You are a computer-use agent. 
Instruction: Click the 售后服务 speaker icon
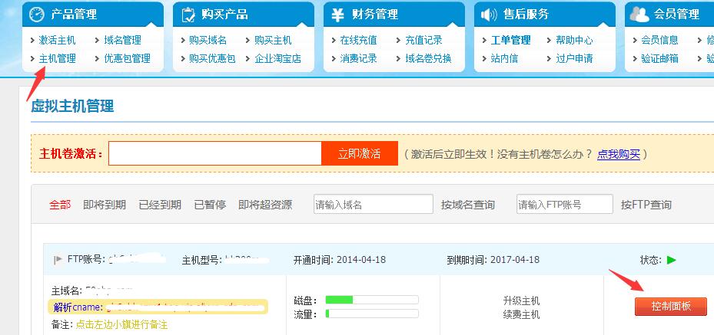pos(487,15)
